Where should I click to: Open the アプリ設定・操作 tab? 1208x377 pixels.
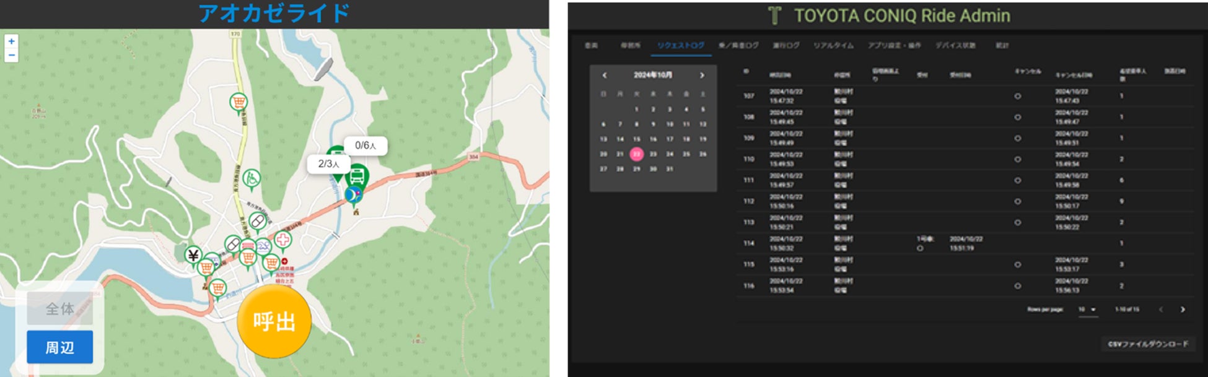pyautogui.click(x=894, y=46)
